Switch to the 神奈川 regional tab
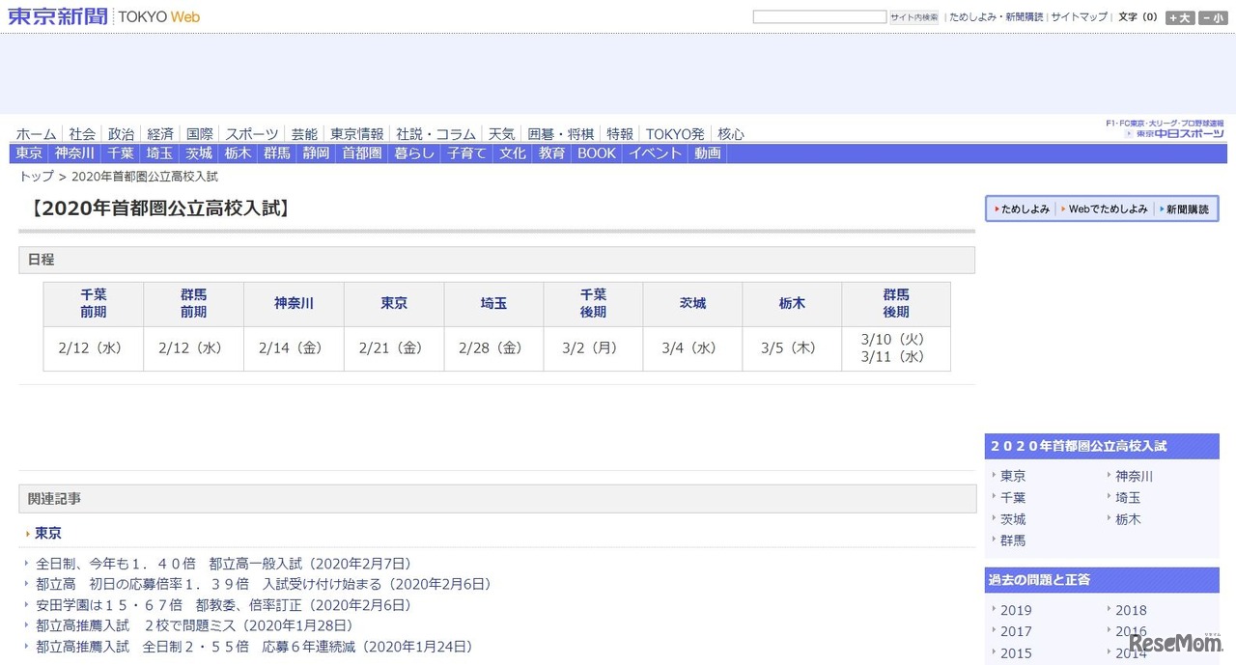1236x665 pixels. pyautogui.click(x=74, y=153)
